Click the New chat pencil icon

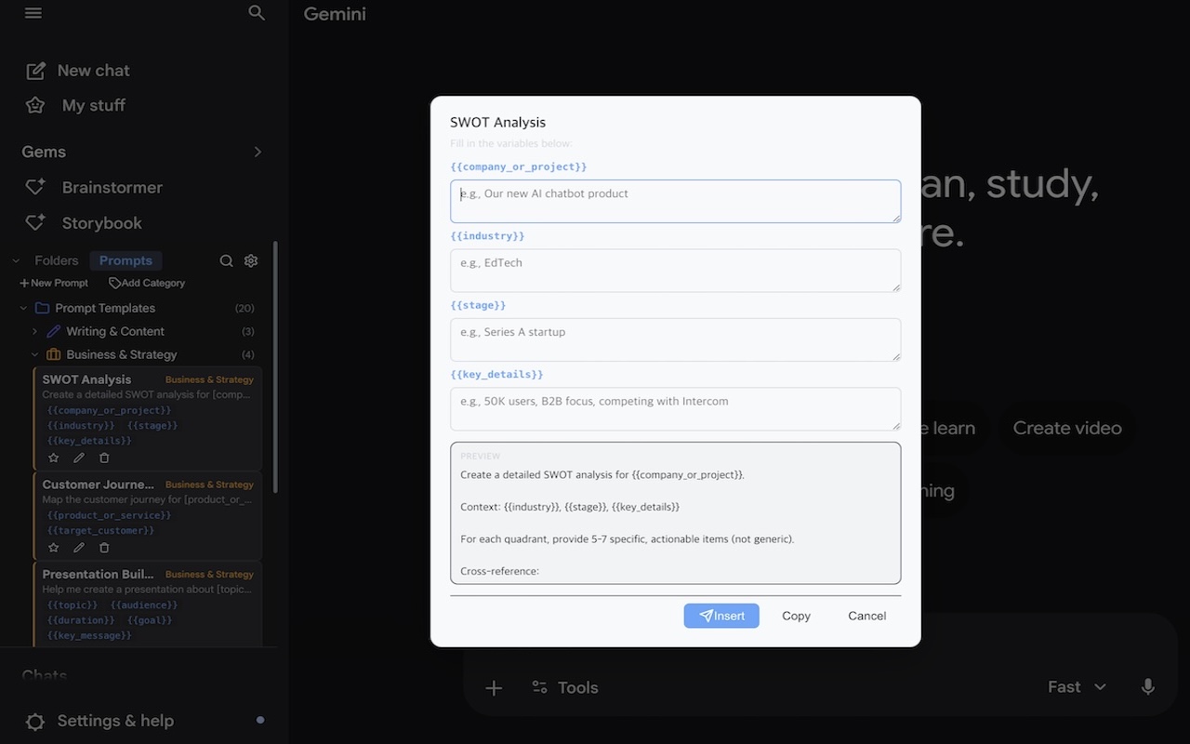[x=34, y=70]
